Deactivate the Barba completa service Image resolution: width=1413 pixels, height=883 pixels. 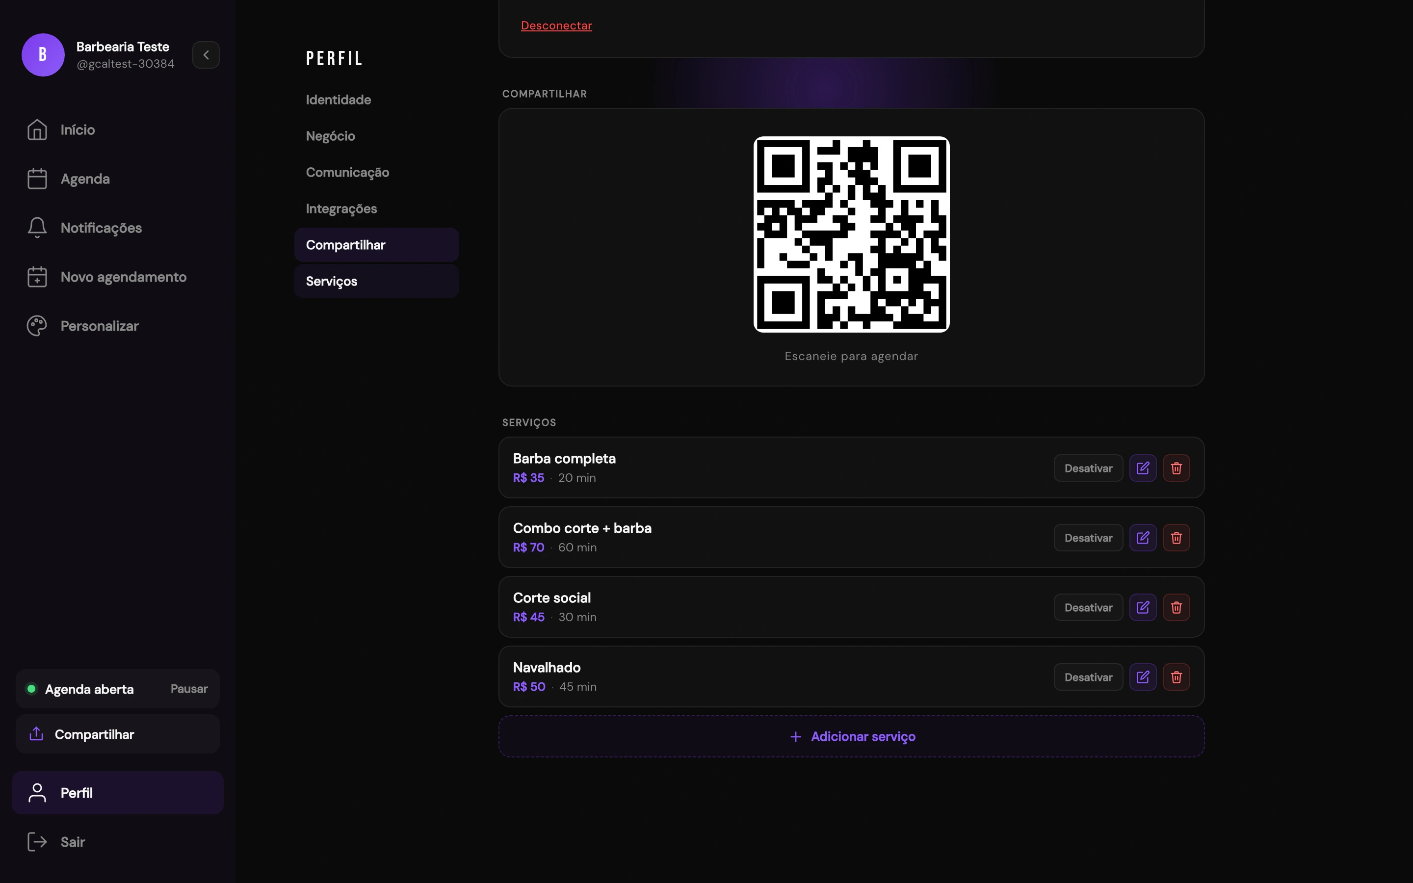[x=1088, y=468]
